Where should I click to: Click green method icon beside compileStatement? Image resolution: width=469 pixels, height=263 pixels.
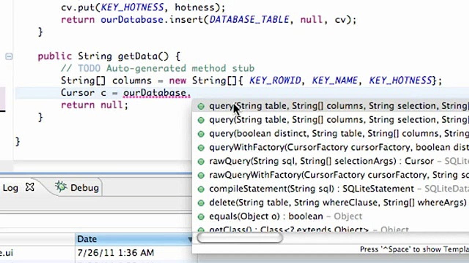click(x=201, y=189)
